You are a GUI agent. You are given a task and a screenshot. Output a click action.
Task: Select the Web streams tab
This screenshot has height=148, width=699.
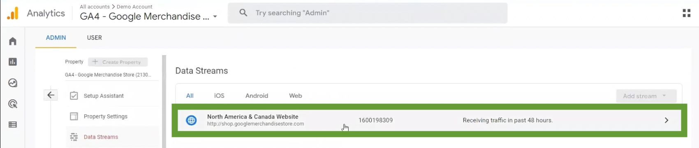tap(295, 96)
